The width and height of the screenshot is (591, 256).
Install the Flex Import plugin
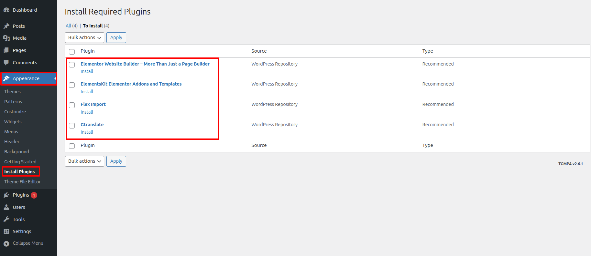[x=87, y=112]
